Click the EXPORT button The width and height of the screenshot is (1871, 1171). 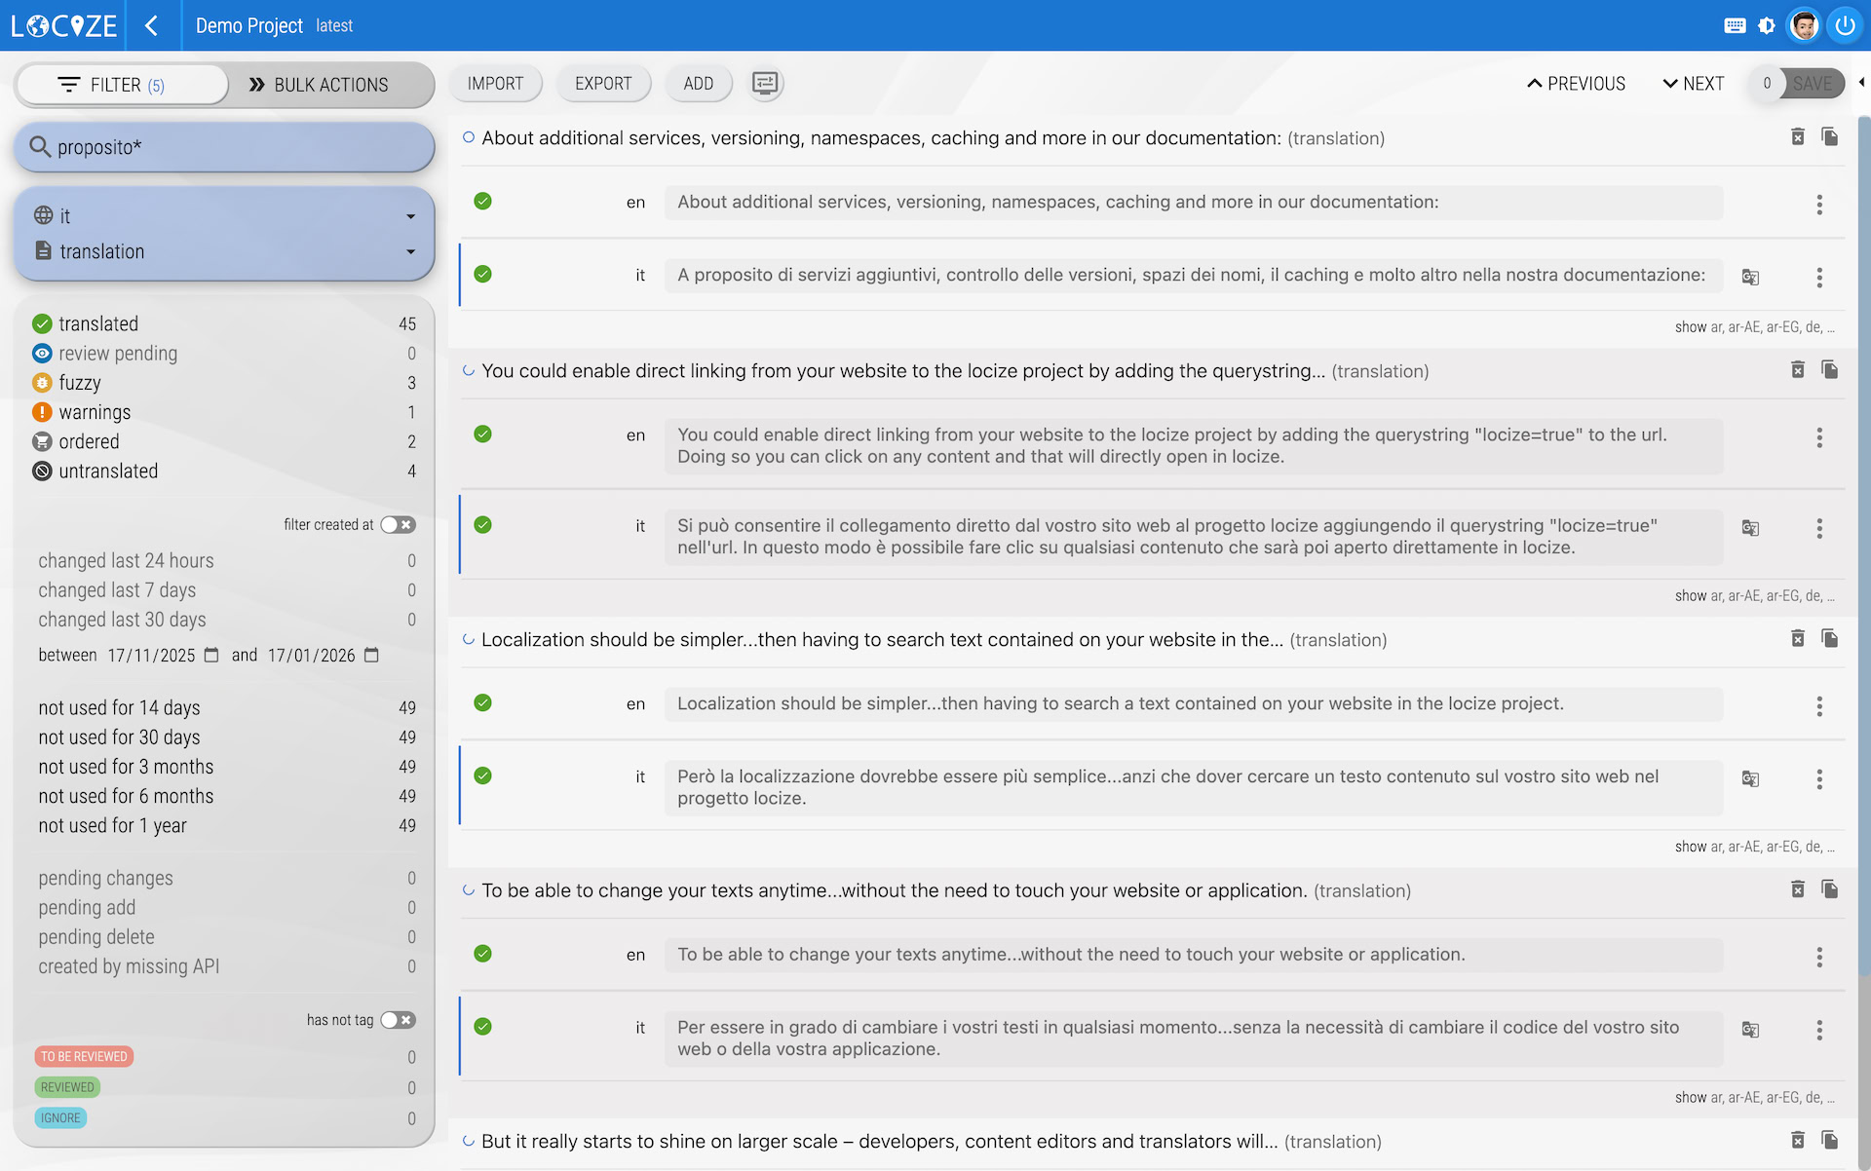coord(602,84)
